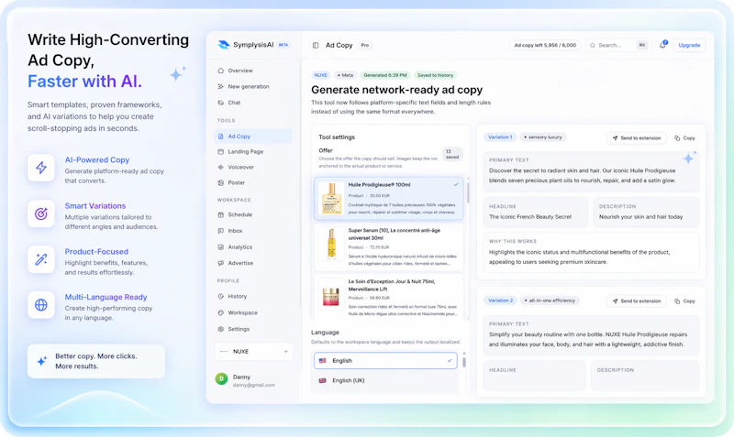
Task: Click the Upgrade button
Action: [x=689, y=45]
